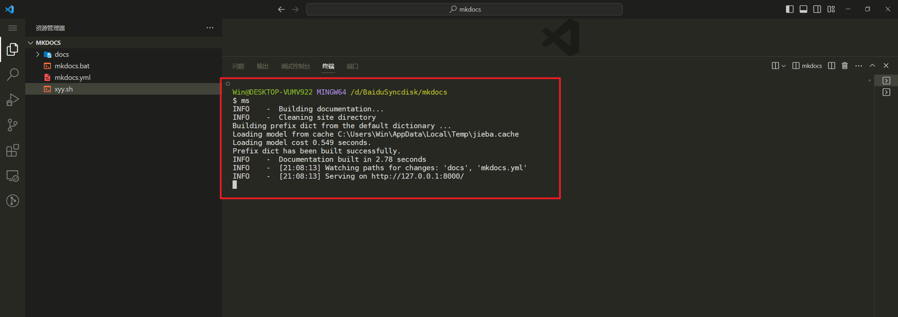The image size is (898, 317).
Task: Switch to the 调试控制台 panel tab
Action: click(x=295, y=66)
